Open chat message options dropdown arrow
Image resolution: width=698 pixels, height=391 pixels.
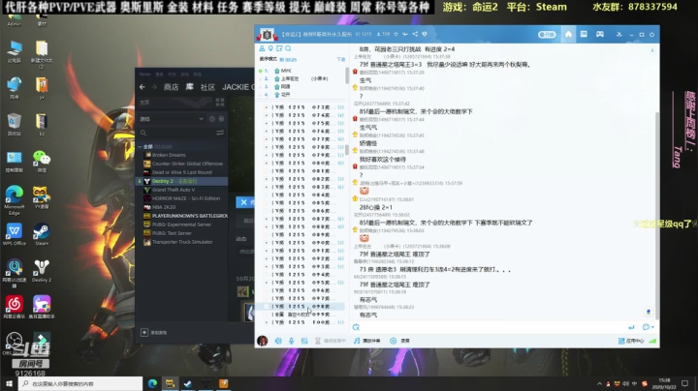(652, 327)
